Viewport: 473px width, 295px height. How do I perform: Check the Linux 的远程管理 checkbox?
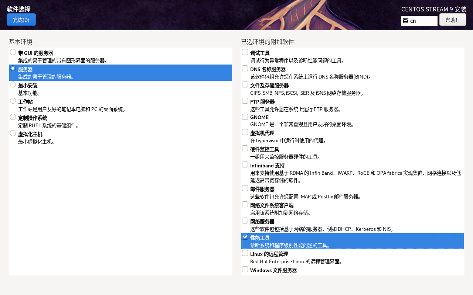(x=245, y=253)
